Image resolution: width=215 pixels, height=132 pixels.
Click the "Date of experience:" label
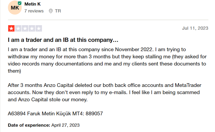29,125
